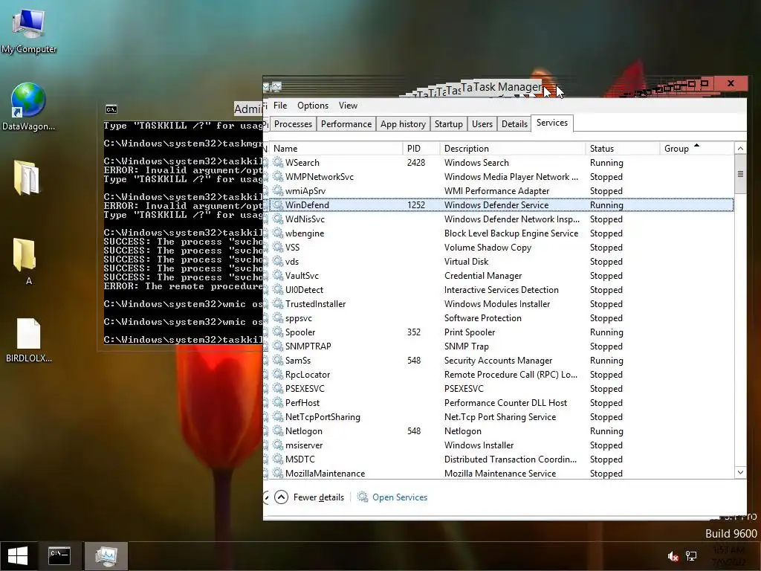761x571 pixels.
Task: Open the unnamed documents folder on desktop
Action: pos(27,178)
